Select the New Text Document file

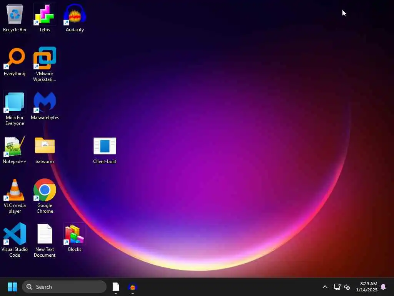pyautogui.click(x=45, y=240)
